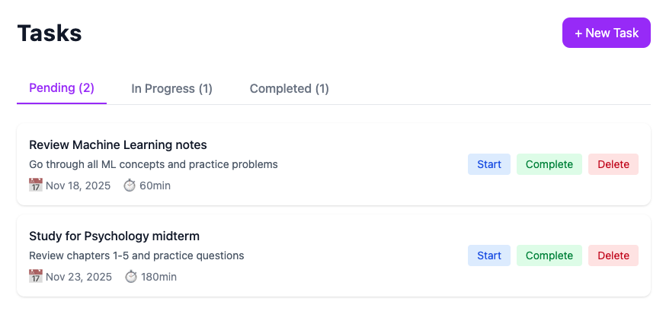Viewport: 666px width, 330px height.
Task: Click calendar icon on Machine Learning task
Action: click(x=36, y=186)
